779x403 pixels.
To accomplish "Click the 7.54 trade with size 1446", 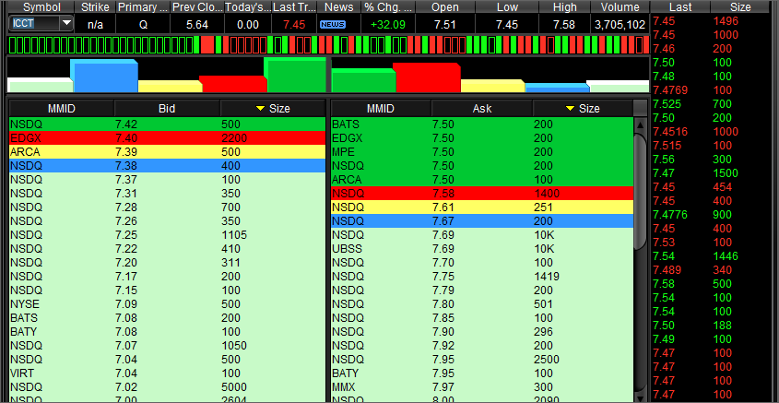I will 711,256.
